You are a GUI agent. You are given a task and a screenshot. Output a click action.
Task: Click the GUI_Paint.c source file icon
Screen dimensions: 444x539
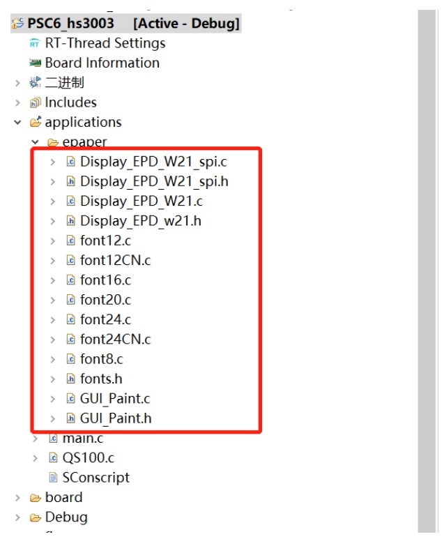(x=70, y=400)
